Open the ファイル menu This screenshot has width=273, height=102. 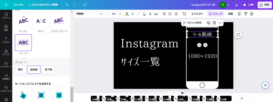coord(18,5)
